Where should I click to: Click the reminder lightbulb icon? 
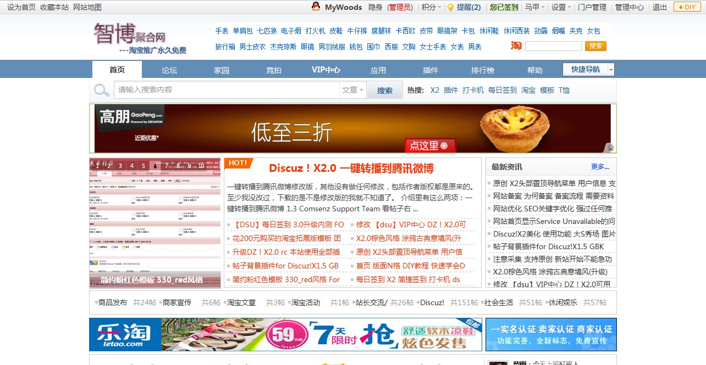point(450,7)
